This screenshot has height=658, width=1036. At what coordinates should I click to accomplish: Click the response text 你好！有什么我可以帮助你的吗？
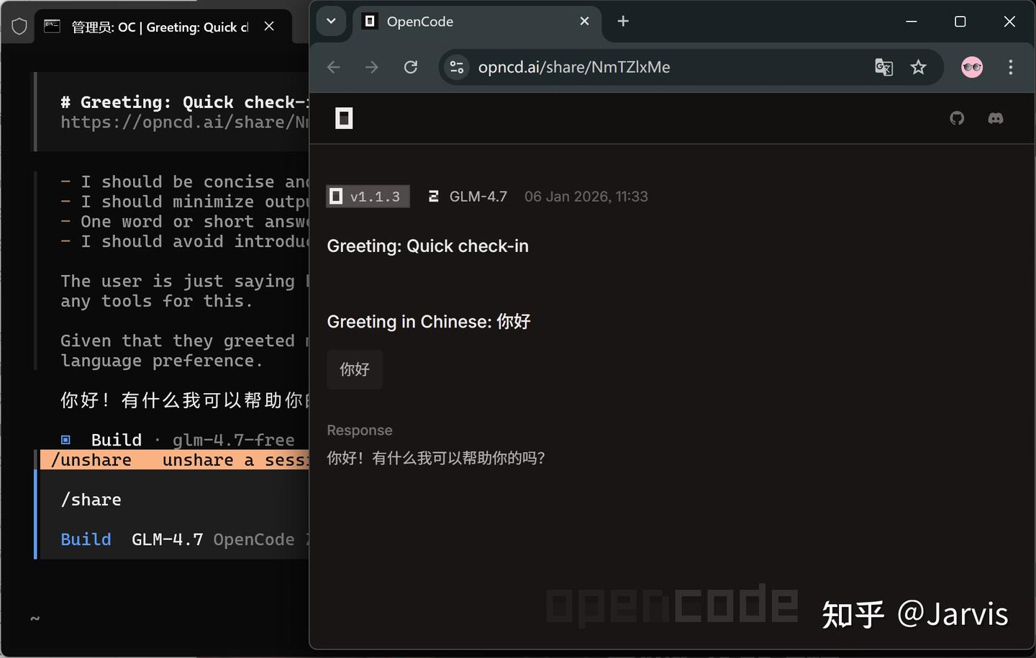pyautogui.click(x=436, y=458)
